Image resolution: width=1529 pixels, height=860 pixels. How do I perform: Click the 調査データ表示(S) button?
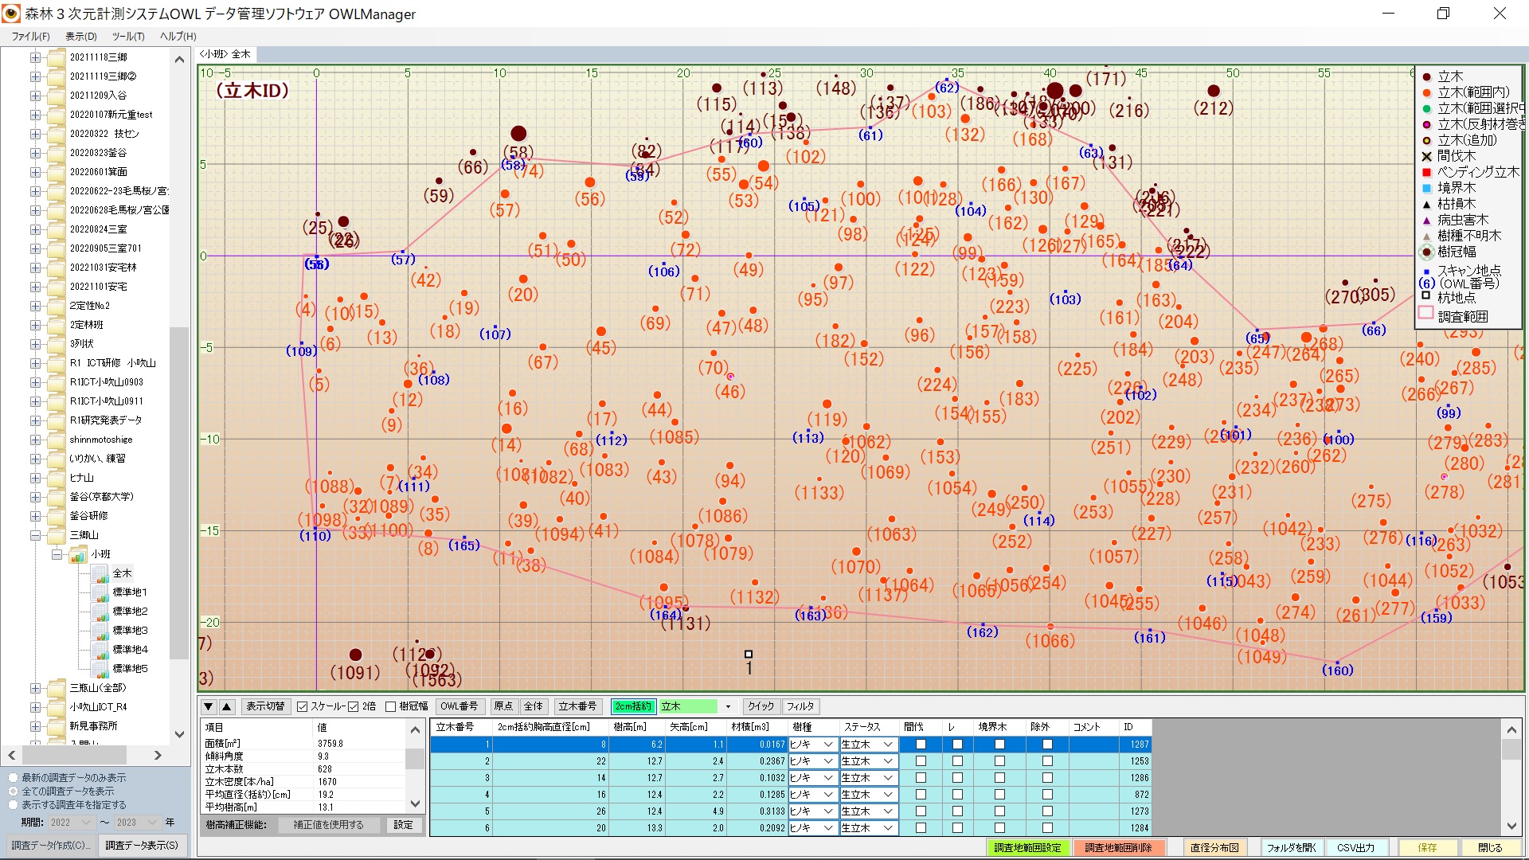tap(142, 846)
